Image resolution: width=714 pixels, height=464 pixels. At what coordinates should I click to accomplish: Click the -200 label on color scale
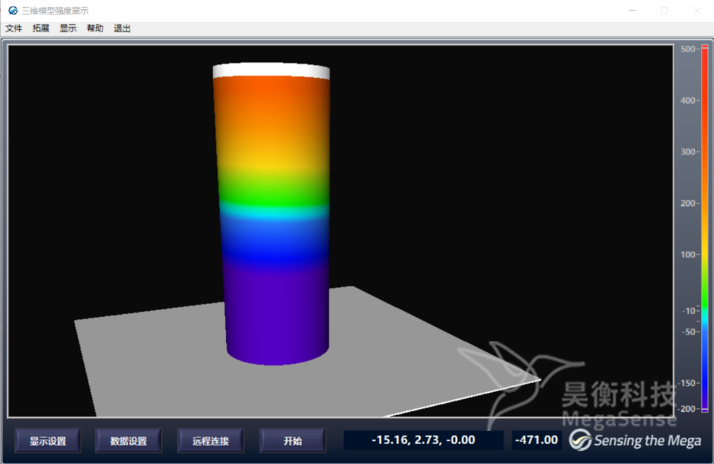[x=687, y=409]
